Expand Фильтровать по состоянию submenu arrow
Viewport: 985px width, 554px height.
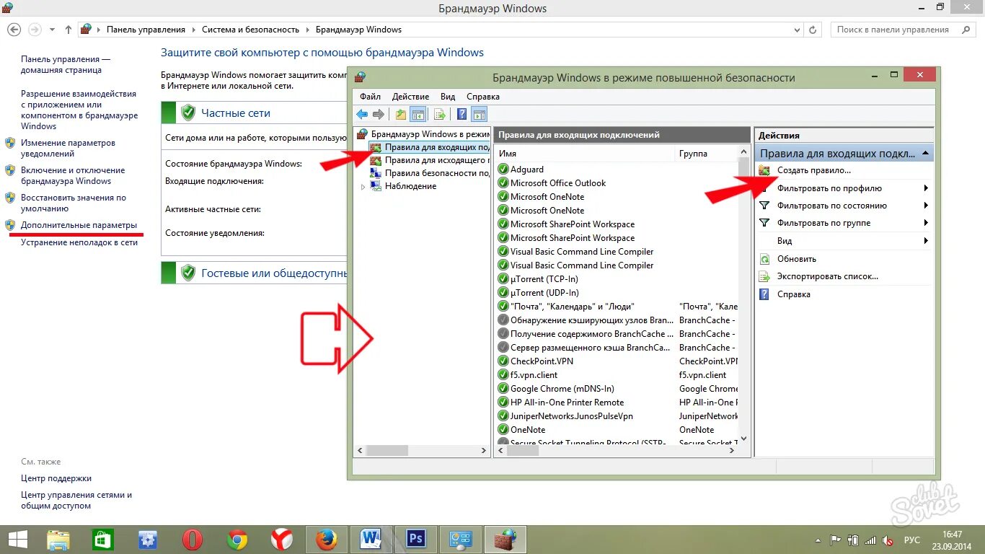(925, 206)
